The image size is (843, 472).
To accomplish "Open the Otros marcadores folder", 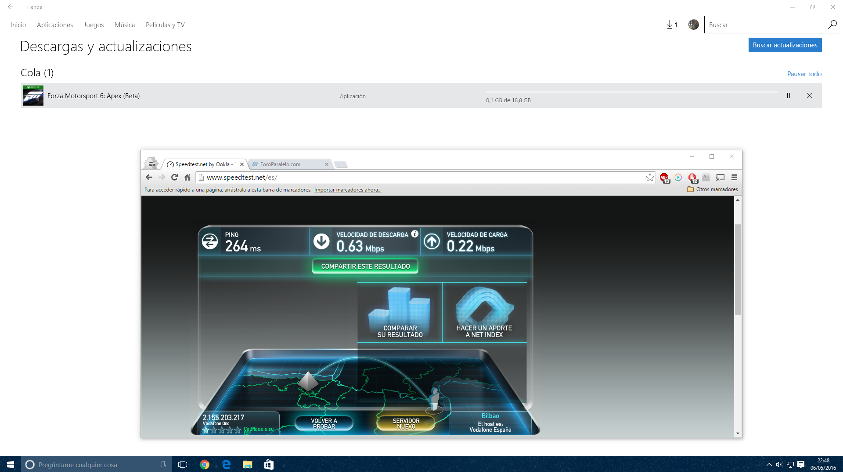I will coord(712,189).
